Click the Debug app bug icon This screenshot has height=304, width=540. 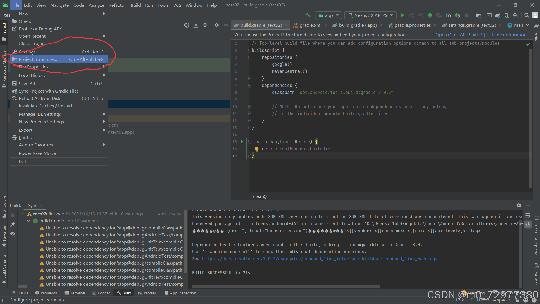[430, 15]
